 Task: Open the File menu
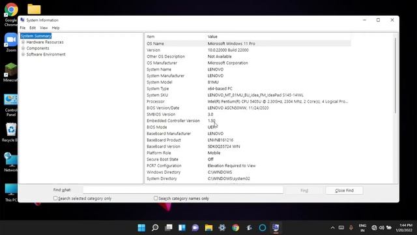click(23, 27)
